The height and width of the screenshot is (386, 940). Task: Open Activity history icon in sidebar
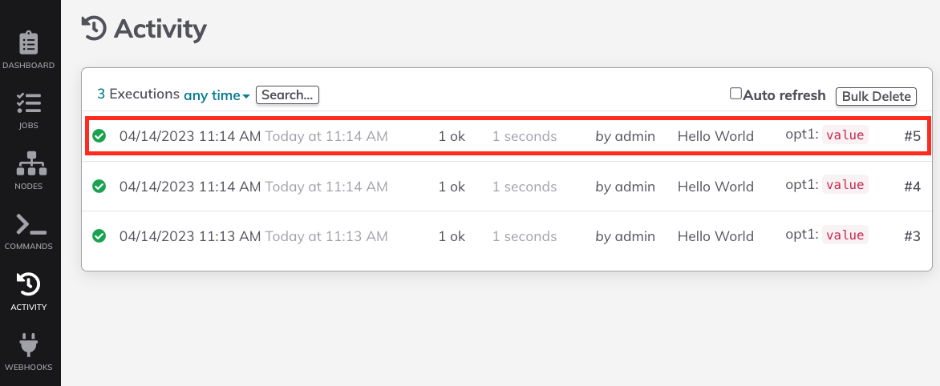pyautogui.click(x=28, y=284)
